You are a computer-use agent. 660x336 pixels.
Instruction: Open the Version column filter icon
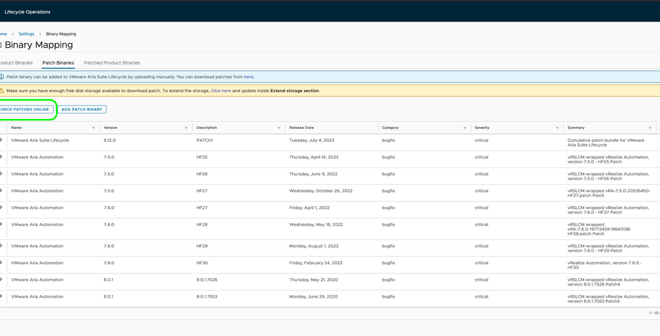[186, 128]
